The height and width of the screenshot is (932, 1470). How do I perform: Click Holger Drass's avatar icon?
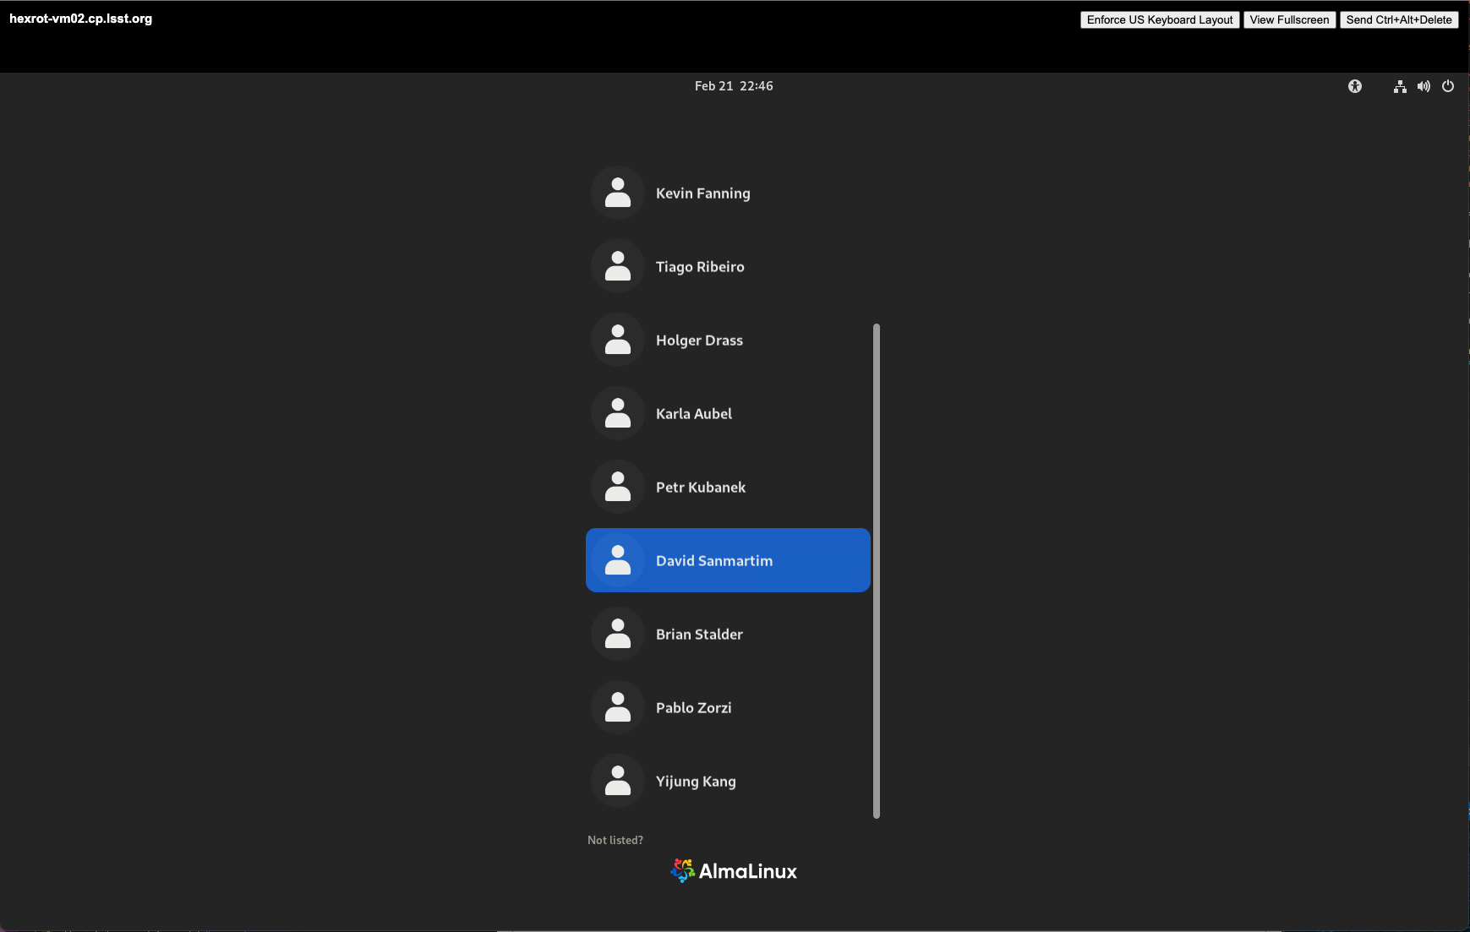click(618, 340)
